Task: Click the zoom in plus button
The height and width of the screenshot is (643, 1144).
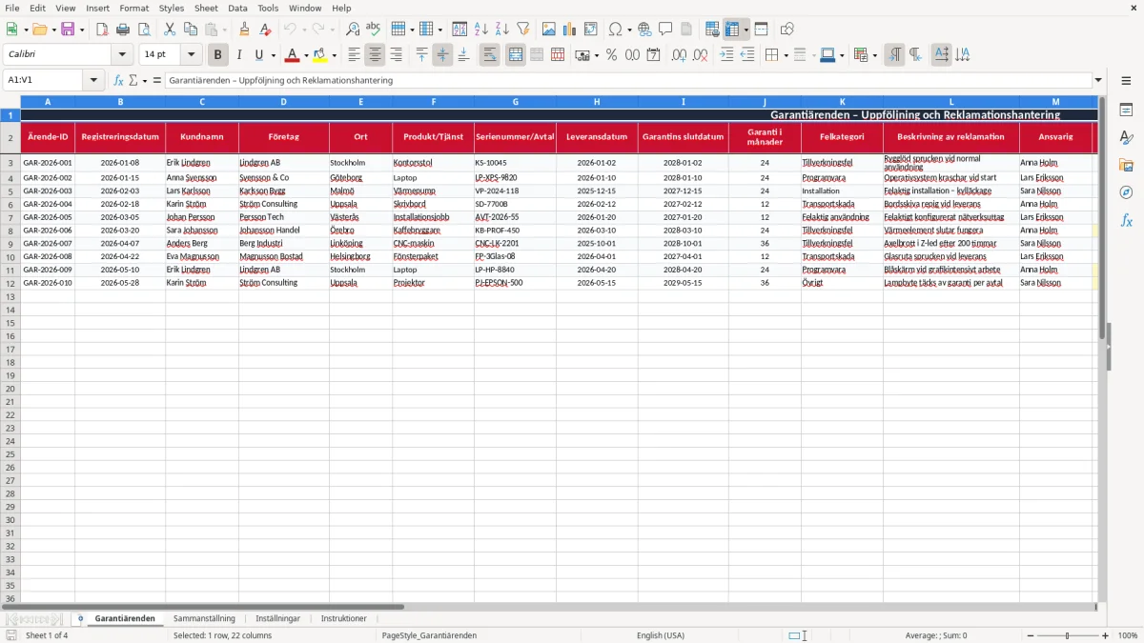Action: [x=1106, y=635]
